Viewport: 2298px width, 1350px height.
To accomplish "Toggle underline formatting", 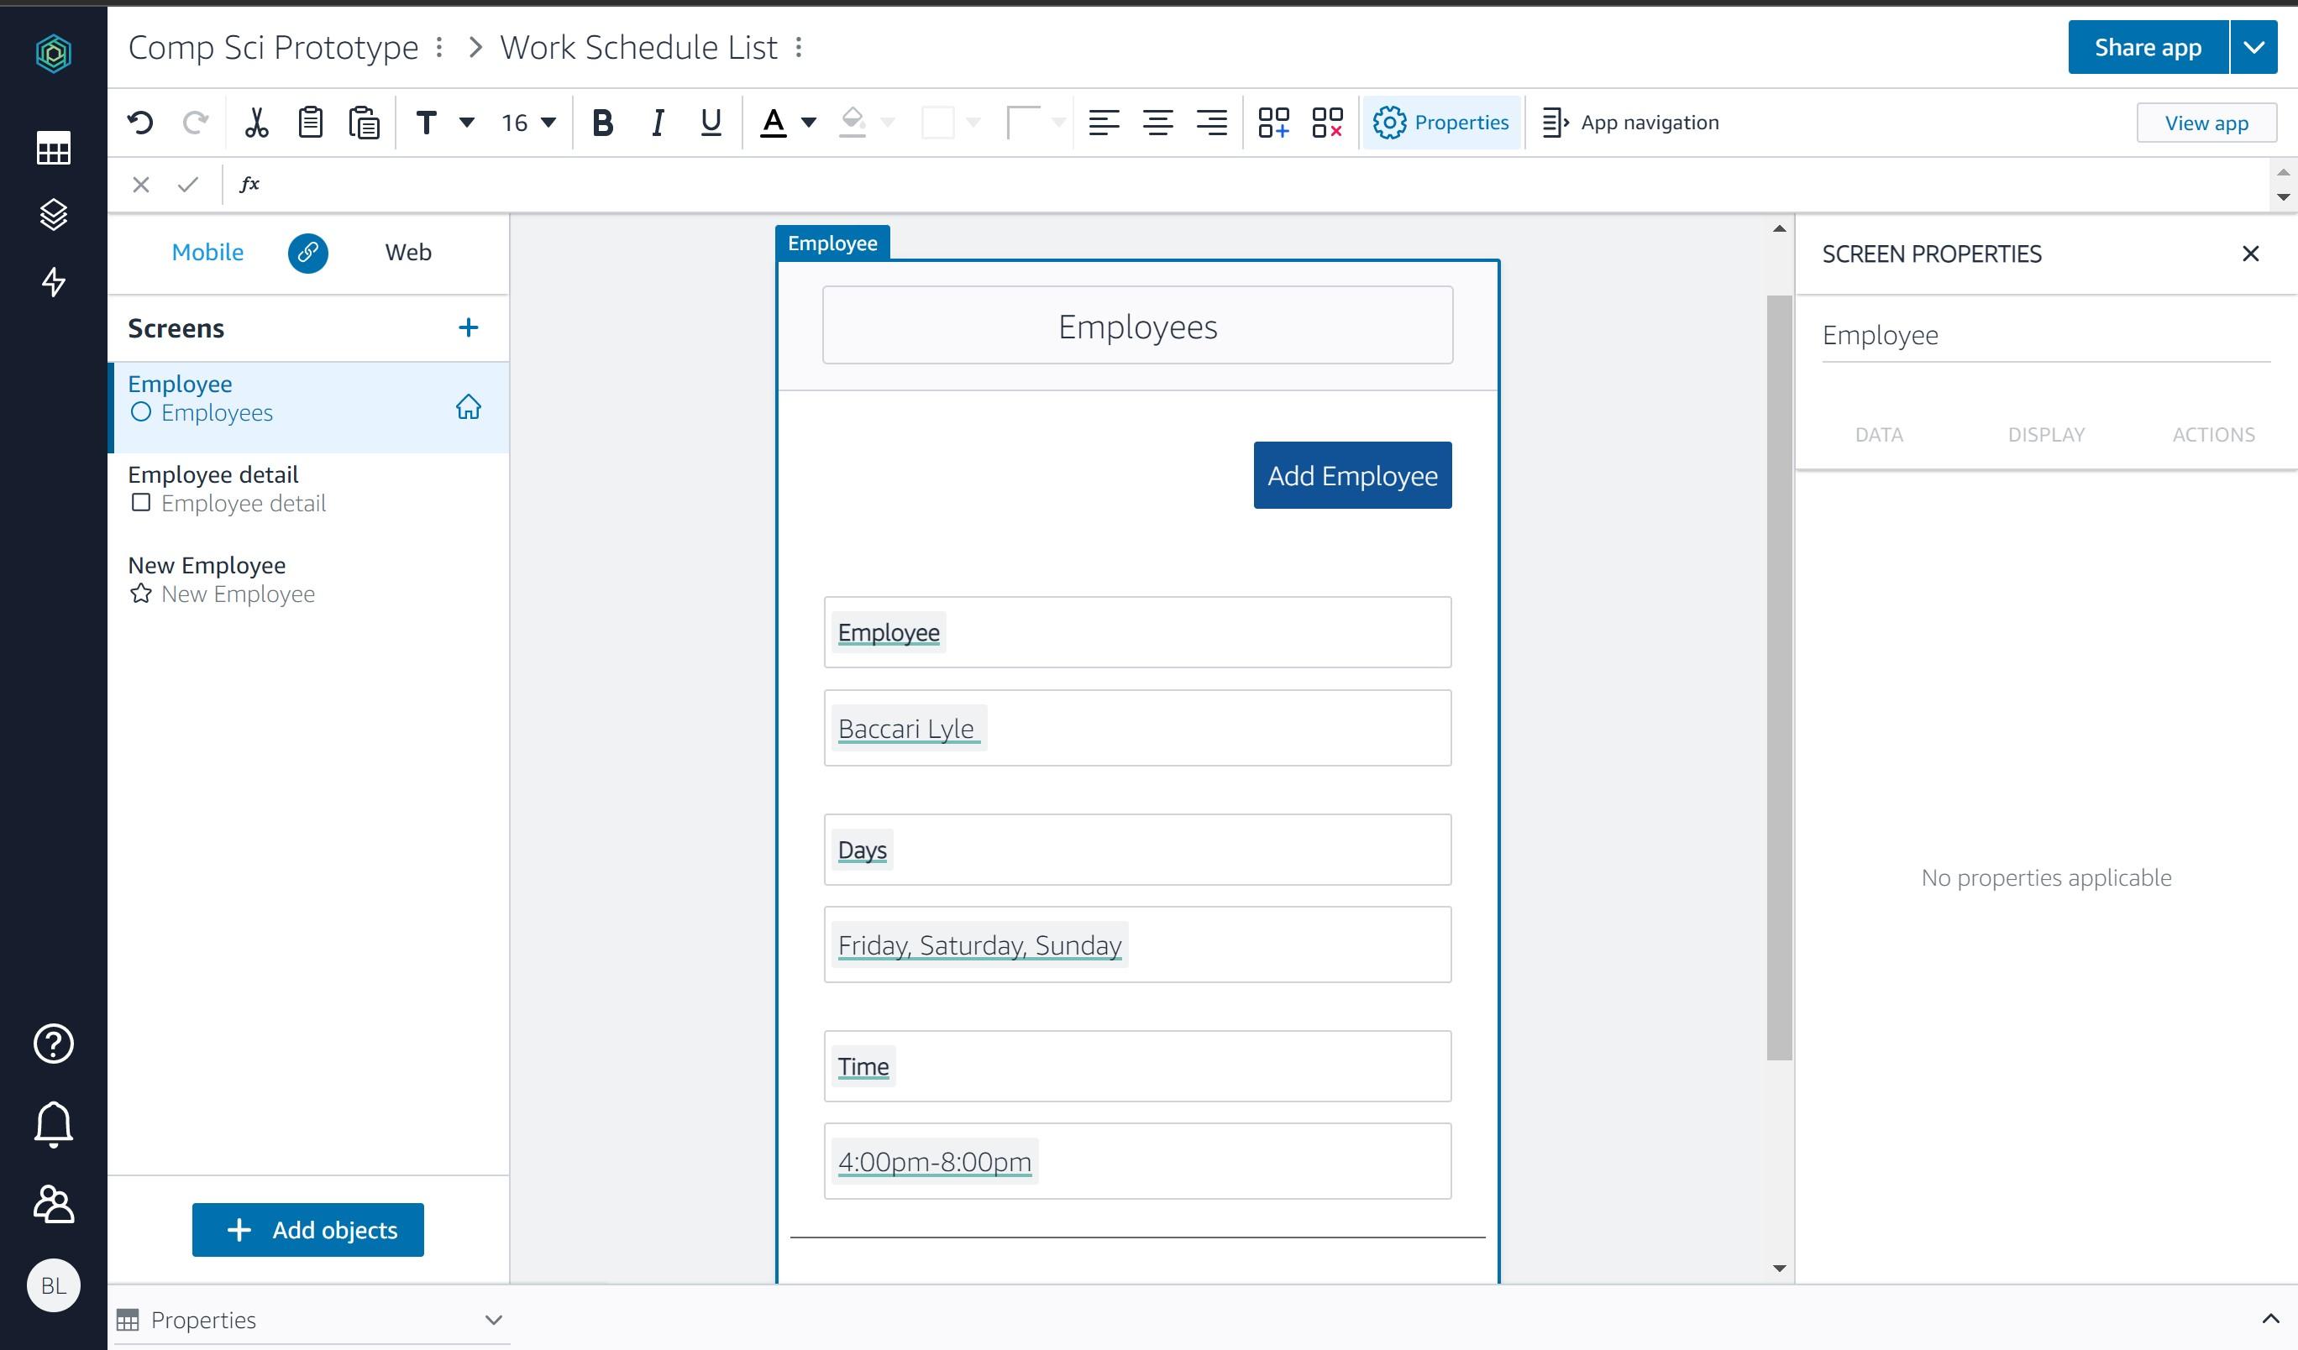I will coord(711,122).
